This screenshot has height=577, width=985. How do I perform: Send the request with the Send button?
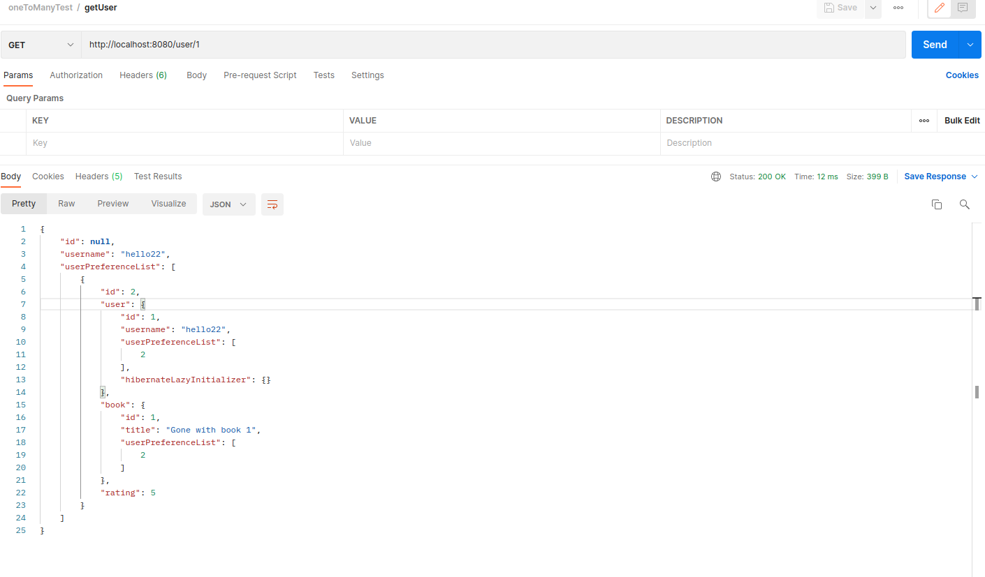point(935,45)
